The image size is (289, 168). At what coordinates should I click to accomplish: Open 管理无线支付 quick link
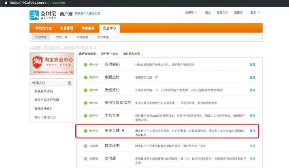(x=43, y=108)
